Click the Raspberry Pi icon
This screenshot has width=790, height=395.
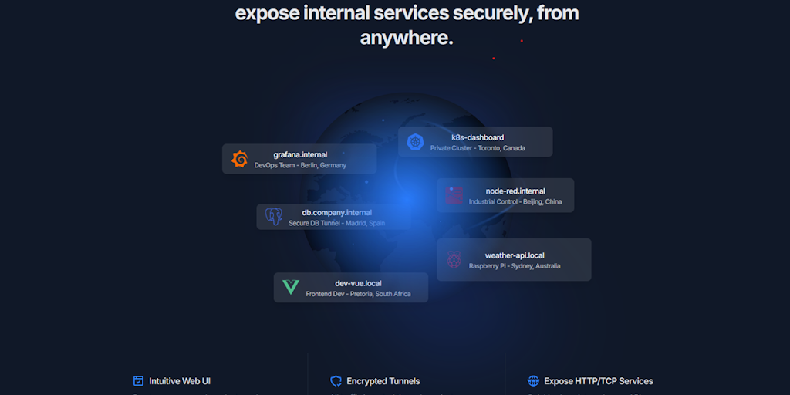click(x=454, y=259)
